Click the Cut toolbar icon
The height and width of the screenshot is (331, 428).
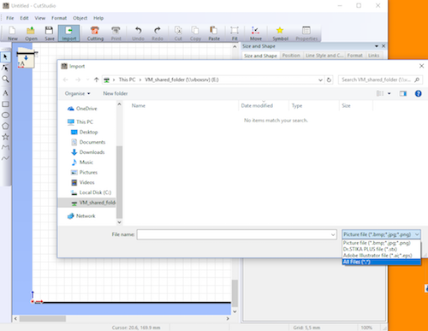178,33
